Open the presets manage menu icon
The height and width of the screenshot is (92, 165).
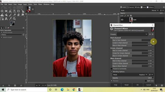pos(152,34)
